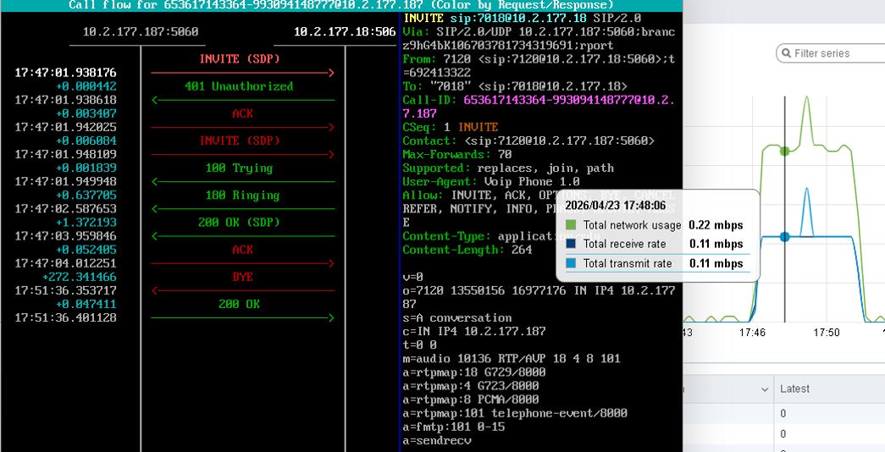Click the green data point on the chart
Screen dimensions: 885x452
[784, 151]
